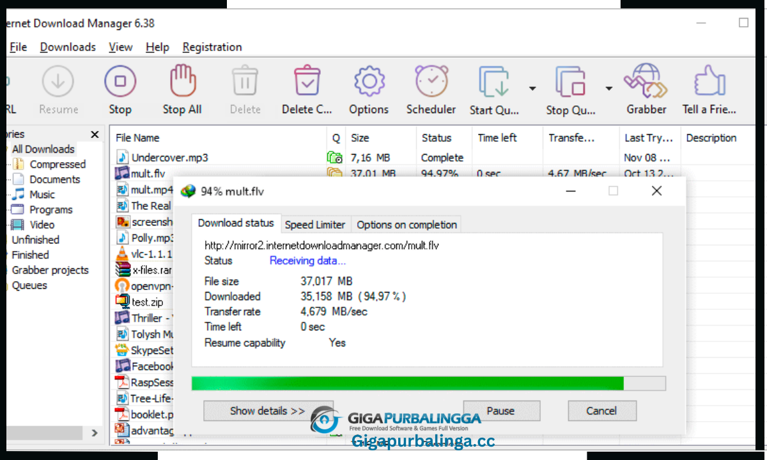Click the SkypeSetup file icon
The width and height of the screenshot is (767, 460).
coord(122,349)
